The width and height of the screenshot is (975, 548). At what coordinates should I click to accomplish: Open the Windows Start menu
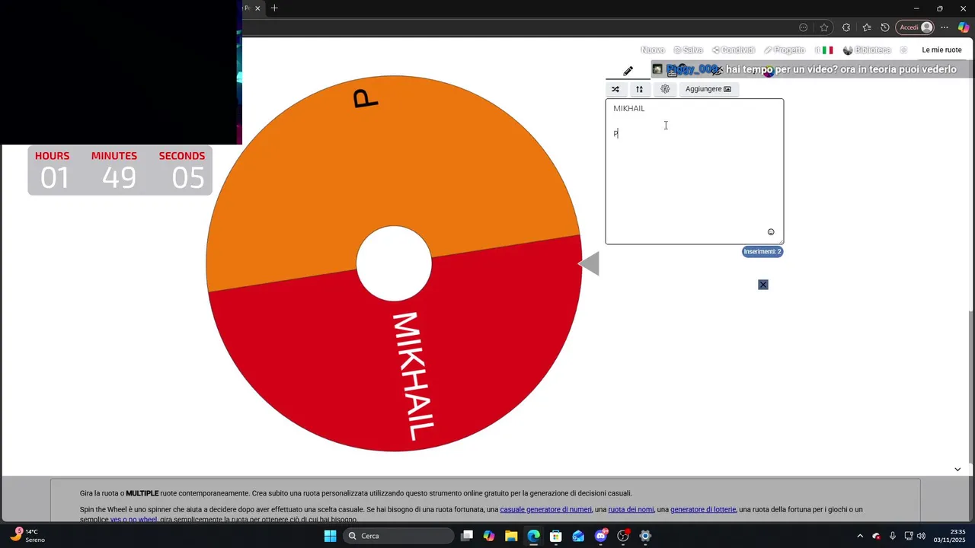point(330,536)
